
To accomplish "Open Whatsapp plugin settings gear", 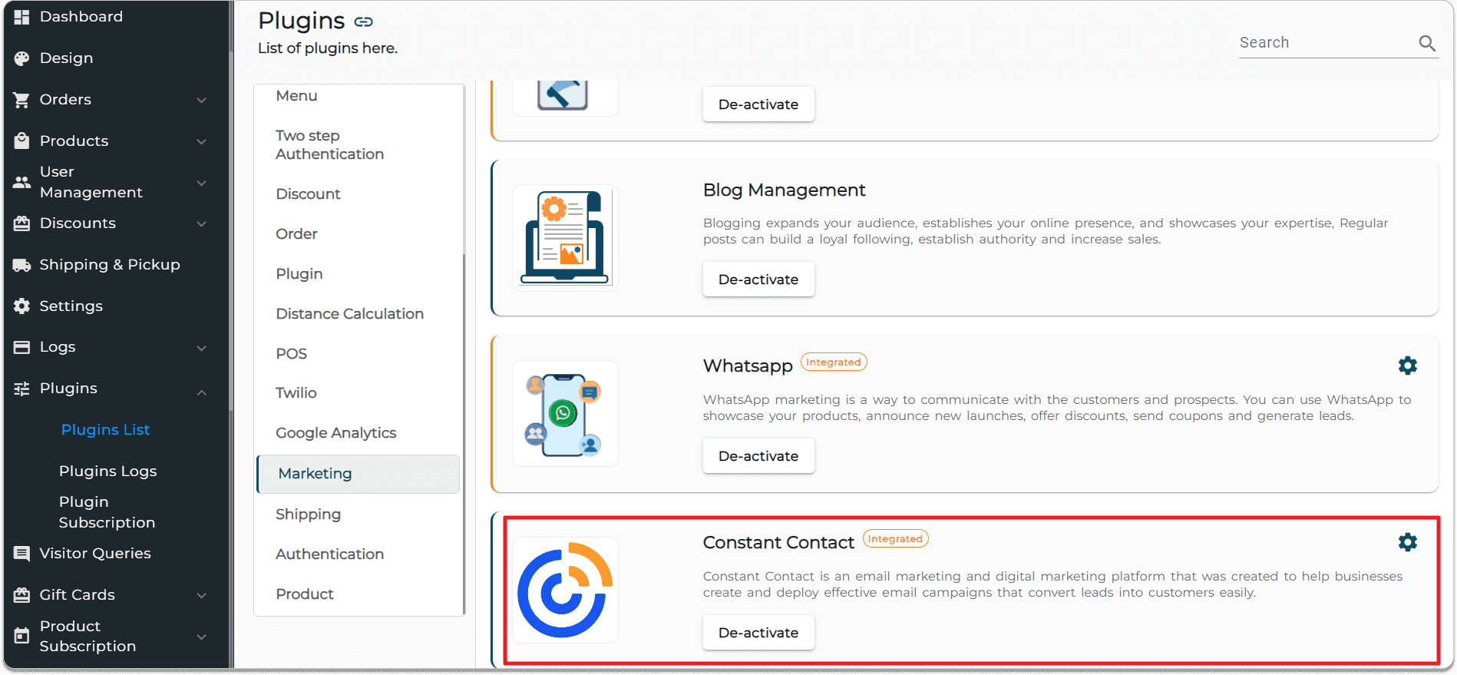I will click(1407, 366).
